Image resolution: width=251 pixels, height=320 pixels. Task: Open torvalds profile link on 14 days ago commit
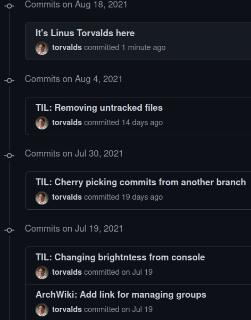point(67,122)
